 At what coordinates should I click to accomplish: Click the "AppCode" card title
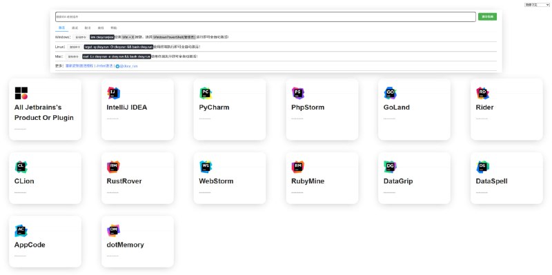click(30, 245)
